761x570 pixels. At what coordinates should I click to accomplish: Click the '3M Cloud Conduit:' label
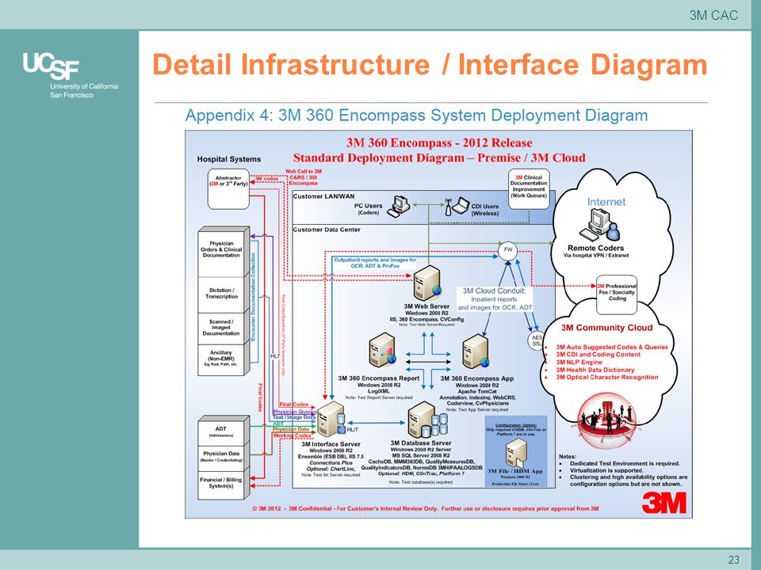click(x=494, y=291)
